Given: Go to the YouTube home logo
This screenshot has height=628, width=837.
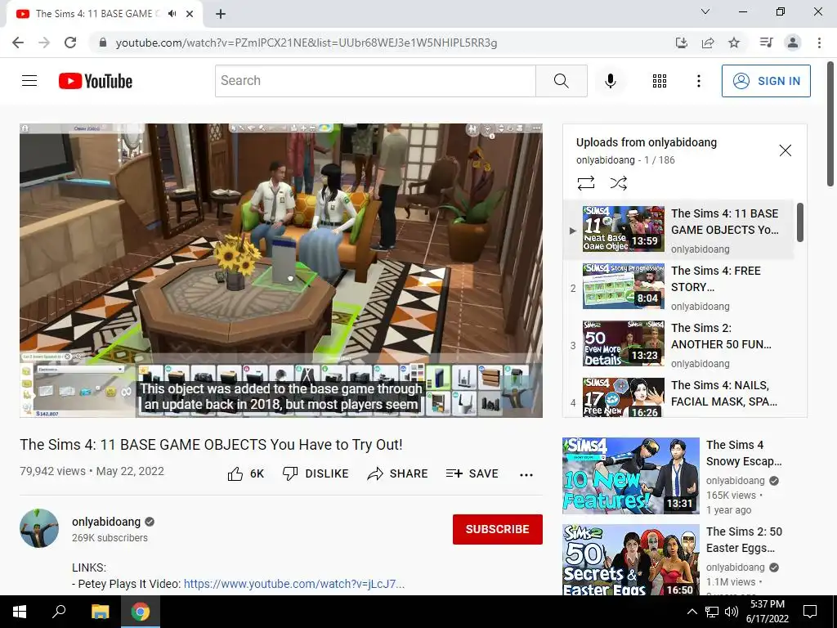Looking at the screenshot, I should click(96, 81).
